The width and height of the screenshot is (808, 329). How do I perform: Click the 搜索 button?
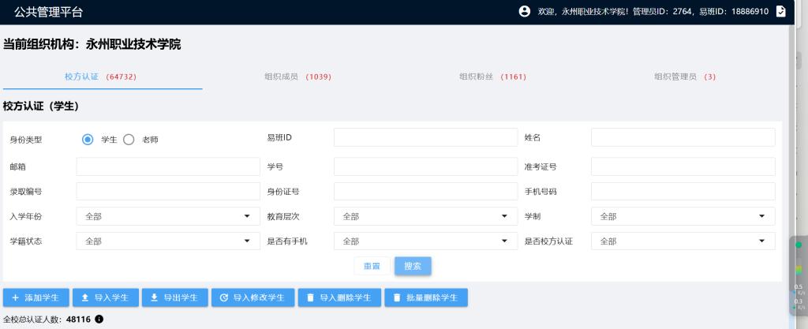tap(413, 266)
